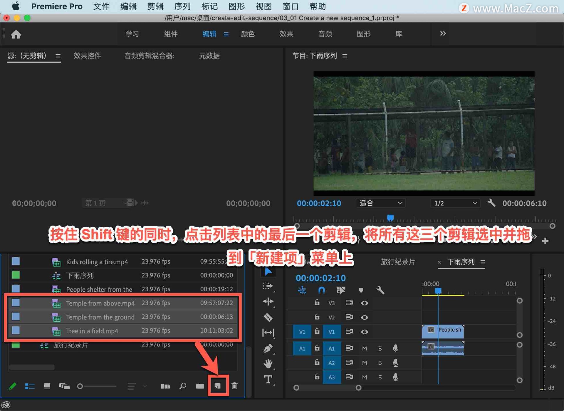Open the New Bin folder icon

click(200, 386)
